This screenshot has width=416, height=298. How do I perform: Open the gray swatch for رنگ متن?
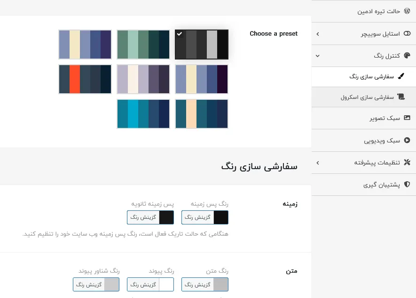coord(221,284)
